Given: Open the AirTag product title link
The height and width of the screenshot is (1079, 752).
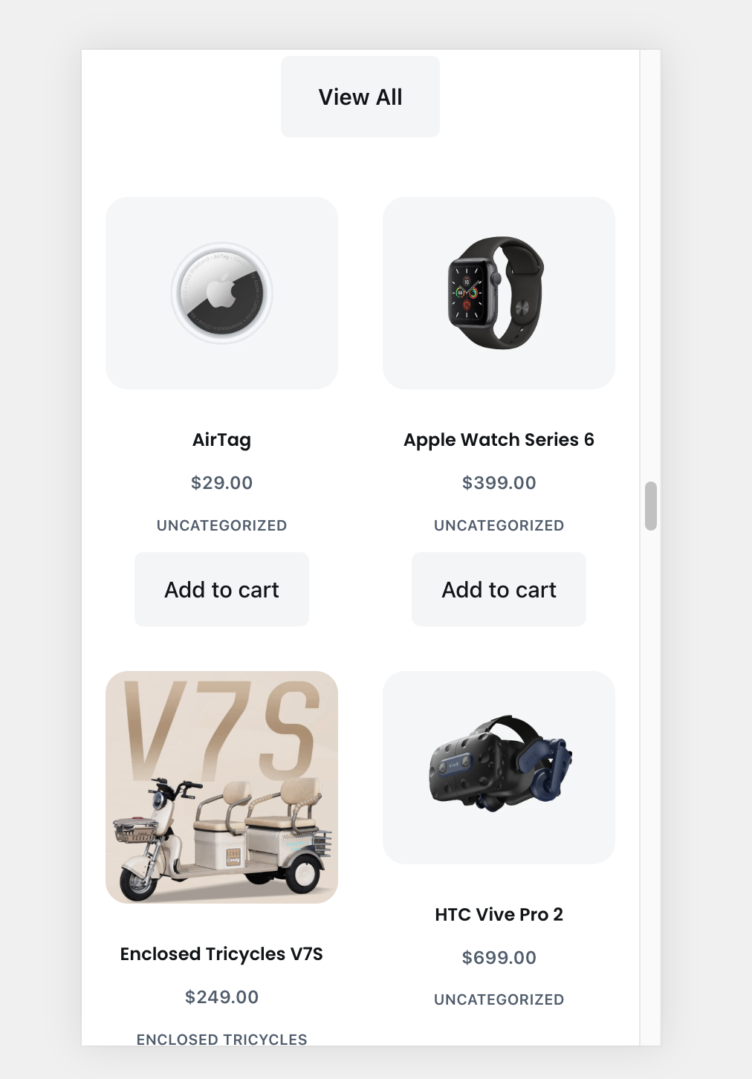Looking at the screenshot, I should pos(221,440).
